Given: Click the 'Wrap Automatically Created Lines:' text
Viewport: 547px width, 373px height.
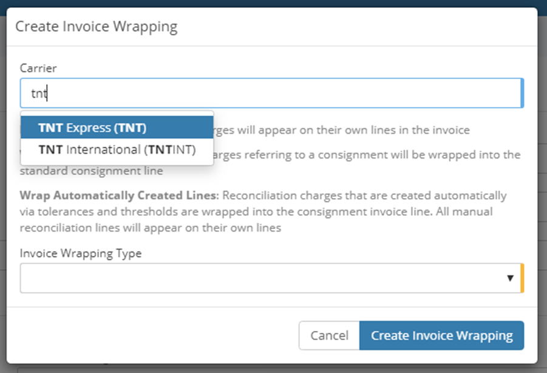Looking at the screenshot, I should (x=120, y=196).
